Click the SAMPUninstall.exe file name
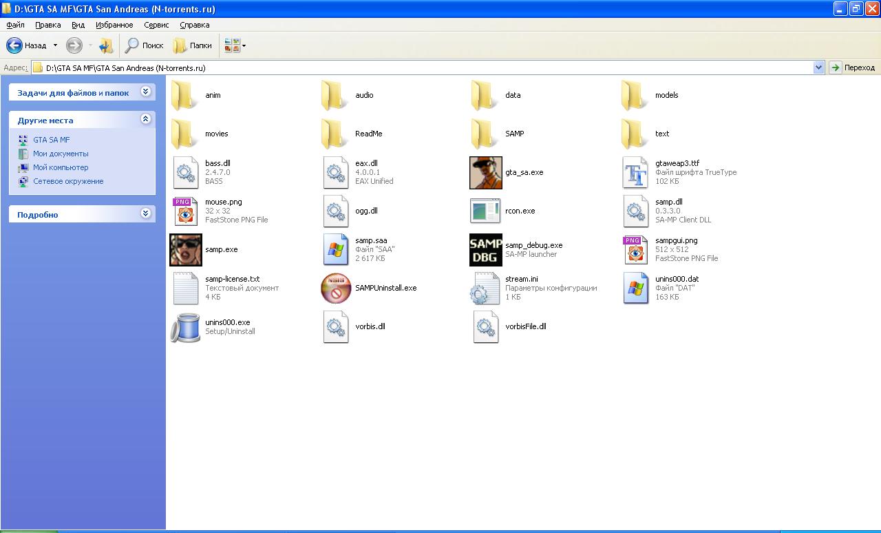This screenshot has height=533, width=881. pos(385,288)
